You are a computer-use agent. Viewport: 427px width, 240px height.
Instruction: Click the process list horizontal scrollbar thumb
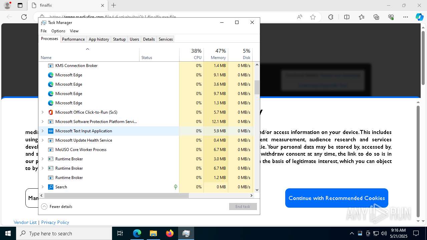[x=116, y=196]
